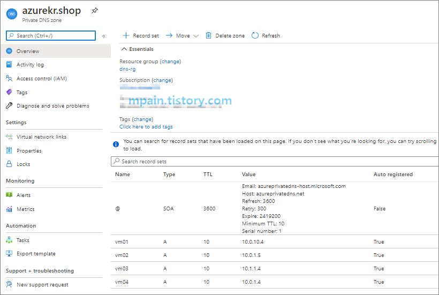Open the dns-rg resource group link
439x295 pixels.
pyautogui.click(x=127, y=69)
